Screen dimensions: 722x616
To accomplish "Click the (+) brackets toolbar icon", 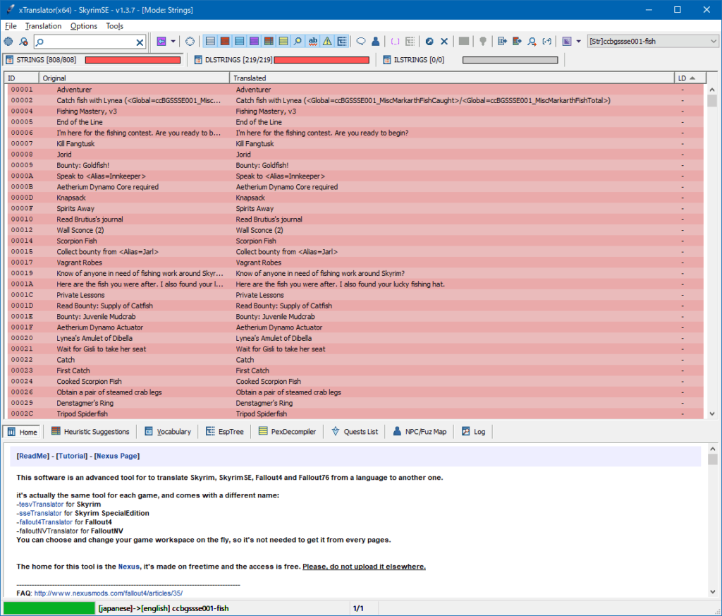I will 546,42.
